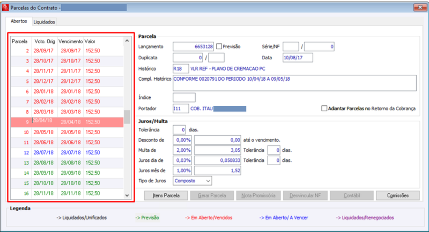429x232 pixels.
Task: Click the Tolerância dias field under Juros/Multa
Action: (179, 130)
